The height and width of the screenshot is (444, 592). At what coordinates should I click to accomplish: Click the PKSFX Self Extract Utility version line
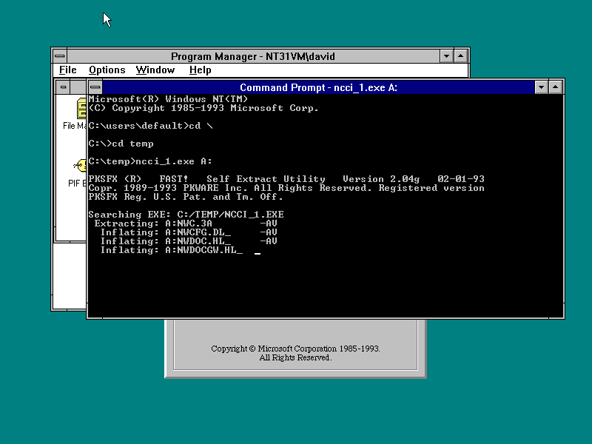(286, 179)
